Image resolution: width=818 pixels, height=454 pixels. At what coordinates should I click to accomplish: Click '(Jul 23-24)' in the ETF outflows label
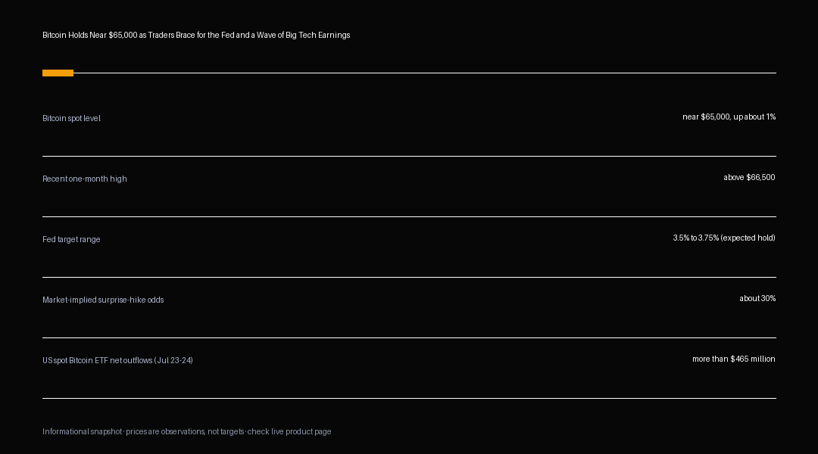coord(173,360)
